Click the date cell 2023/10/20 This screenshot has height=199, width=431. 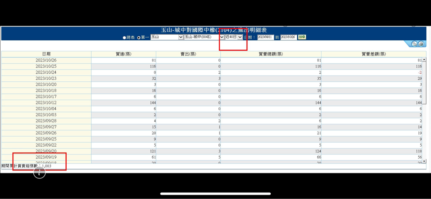tap(46, 84)
